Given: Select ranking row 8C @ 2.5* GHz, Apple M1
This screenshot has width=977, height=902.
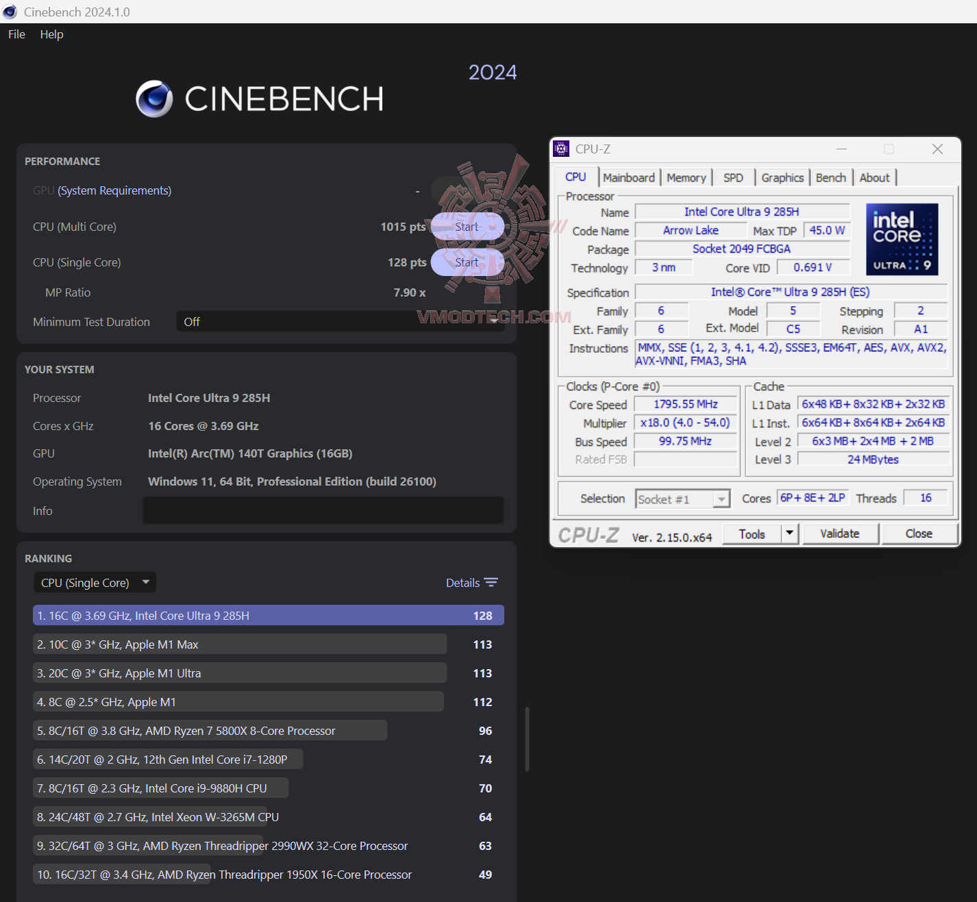Looking at the screenshot, I should tap(269, 702).
